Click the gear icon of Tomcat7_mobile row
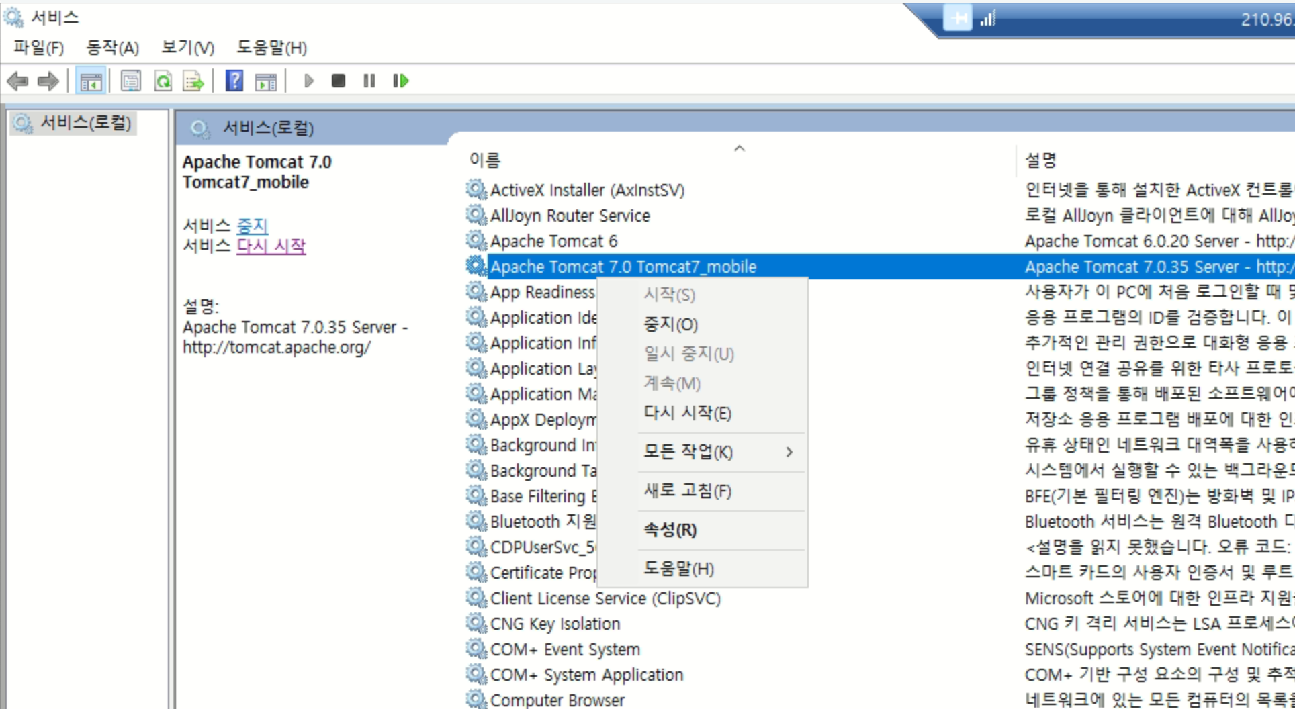1295x709 pixels. [476, 267]
